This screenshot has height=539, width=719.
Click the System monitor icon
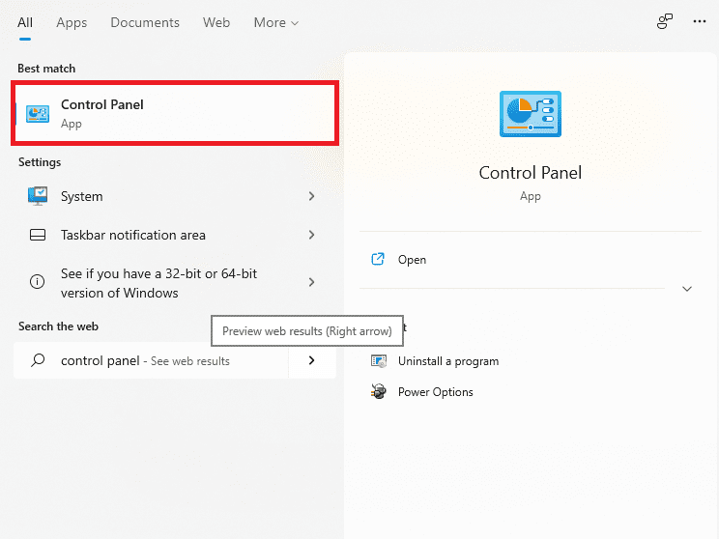38,196
